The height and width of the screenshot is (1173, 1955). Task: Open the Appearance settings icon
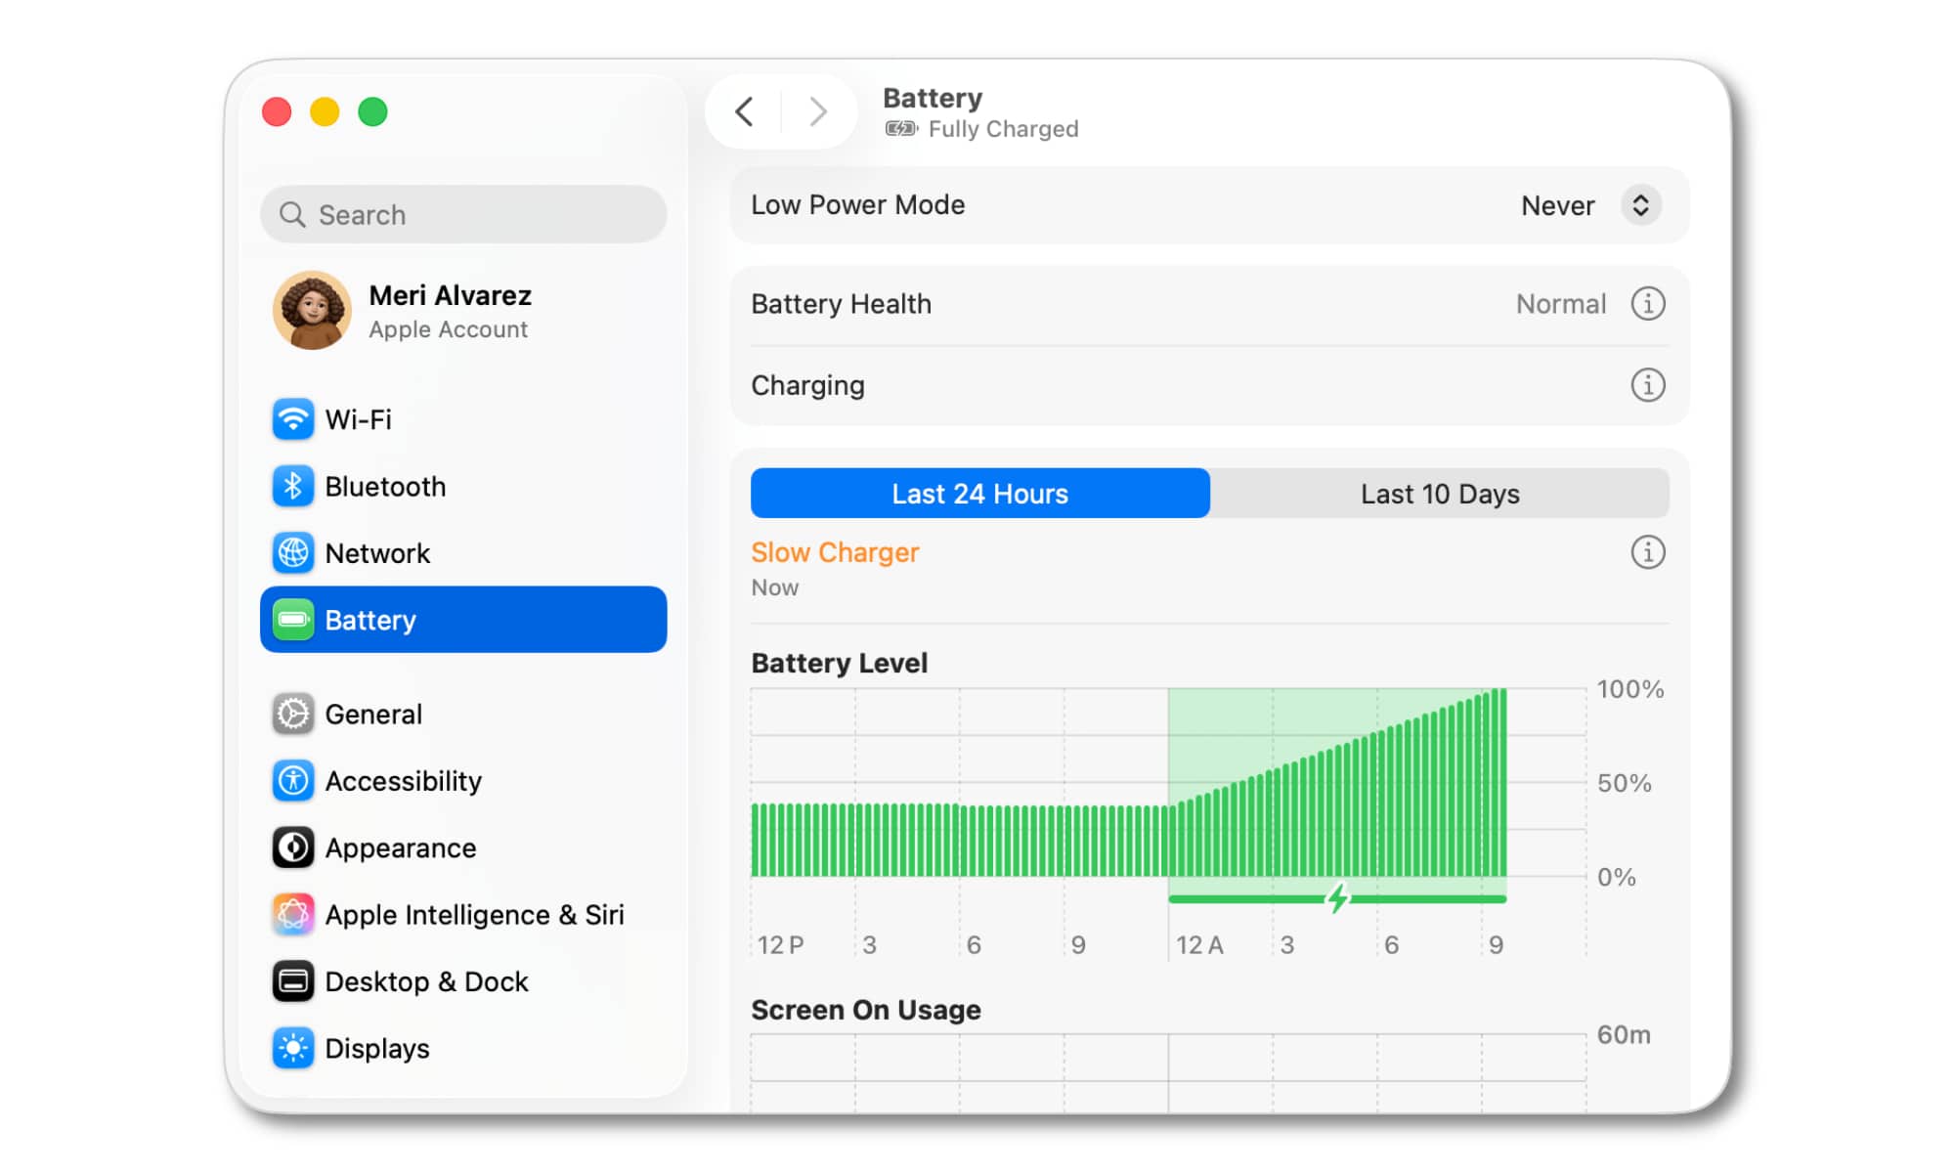click(x=292, y=847)
